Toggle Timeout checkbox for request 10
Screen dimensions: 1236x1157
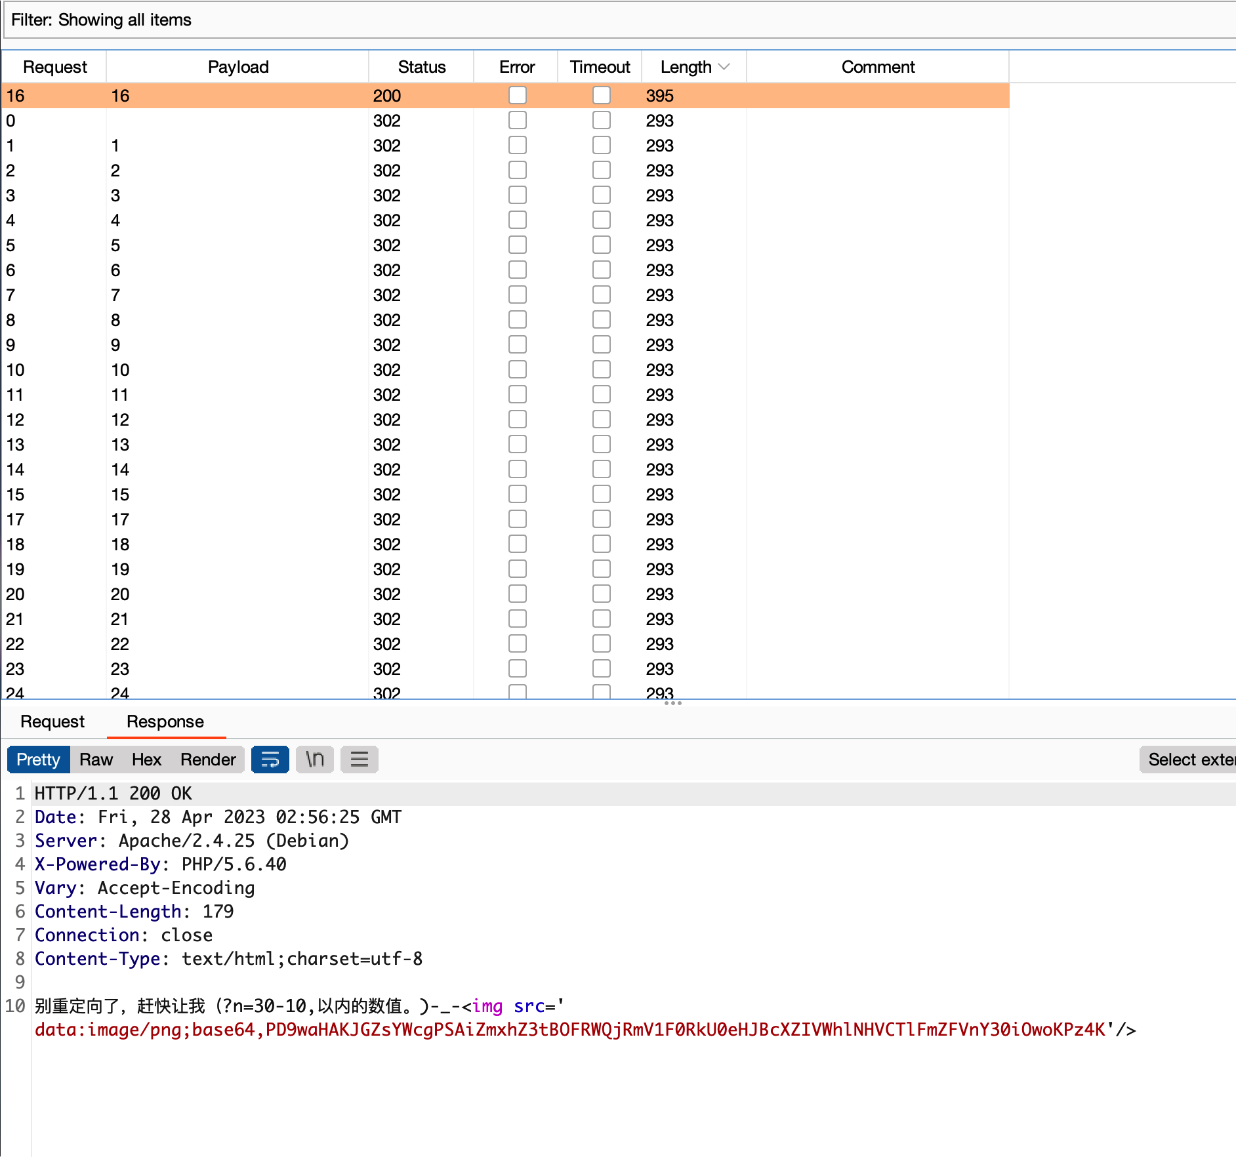[602, 369]
